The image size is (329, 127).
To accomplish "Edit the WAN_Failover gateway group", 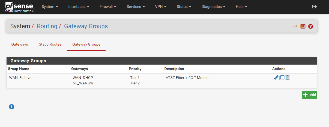I will click(x=276, y=78).
